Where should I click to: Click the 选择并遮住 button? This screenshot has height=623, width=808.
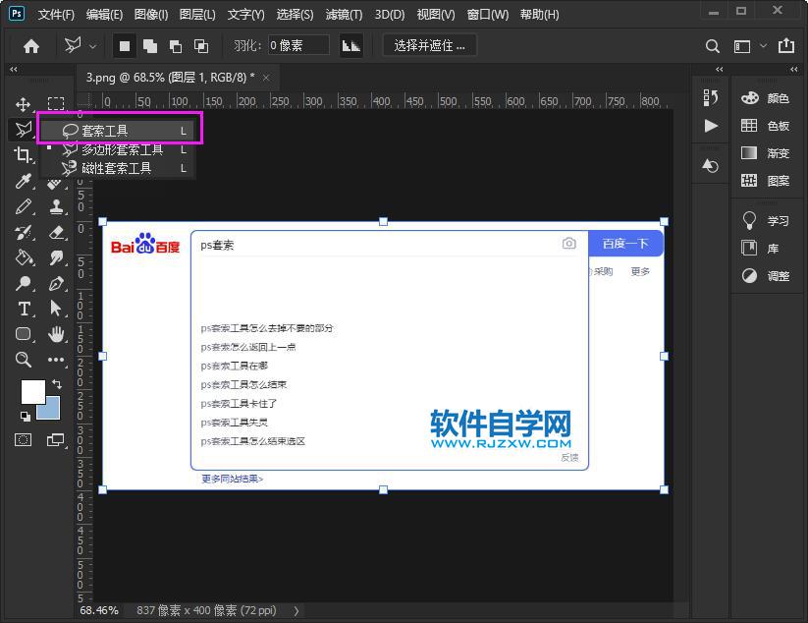pos(429,45)
